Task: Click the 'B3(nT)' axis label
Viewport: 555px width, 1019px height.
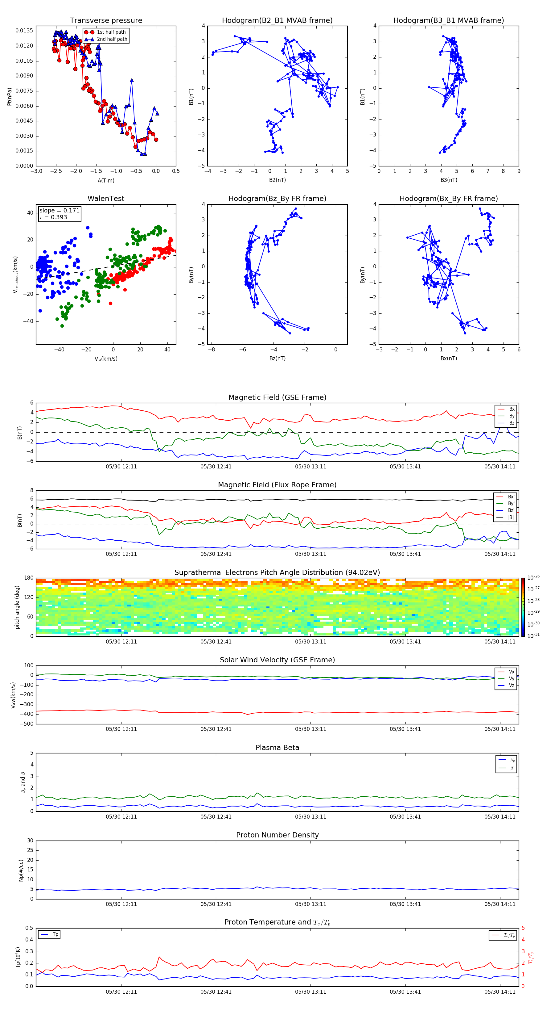Action: [x=449, y=180]
